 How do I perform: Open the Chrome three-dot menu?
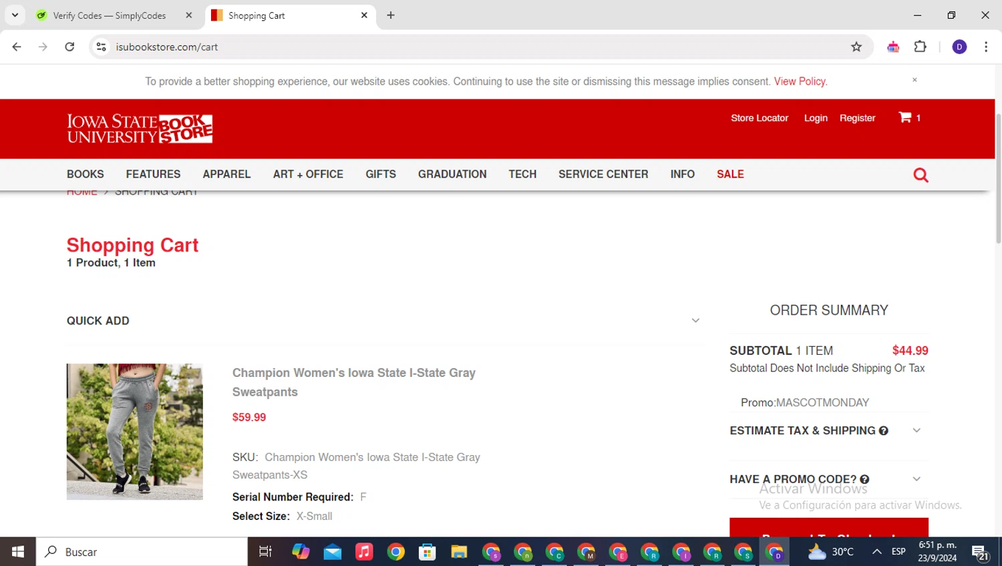point(986,47)
